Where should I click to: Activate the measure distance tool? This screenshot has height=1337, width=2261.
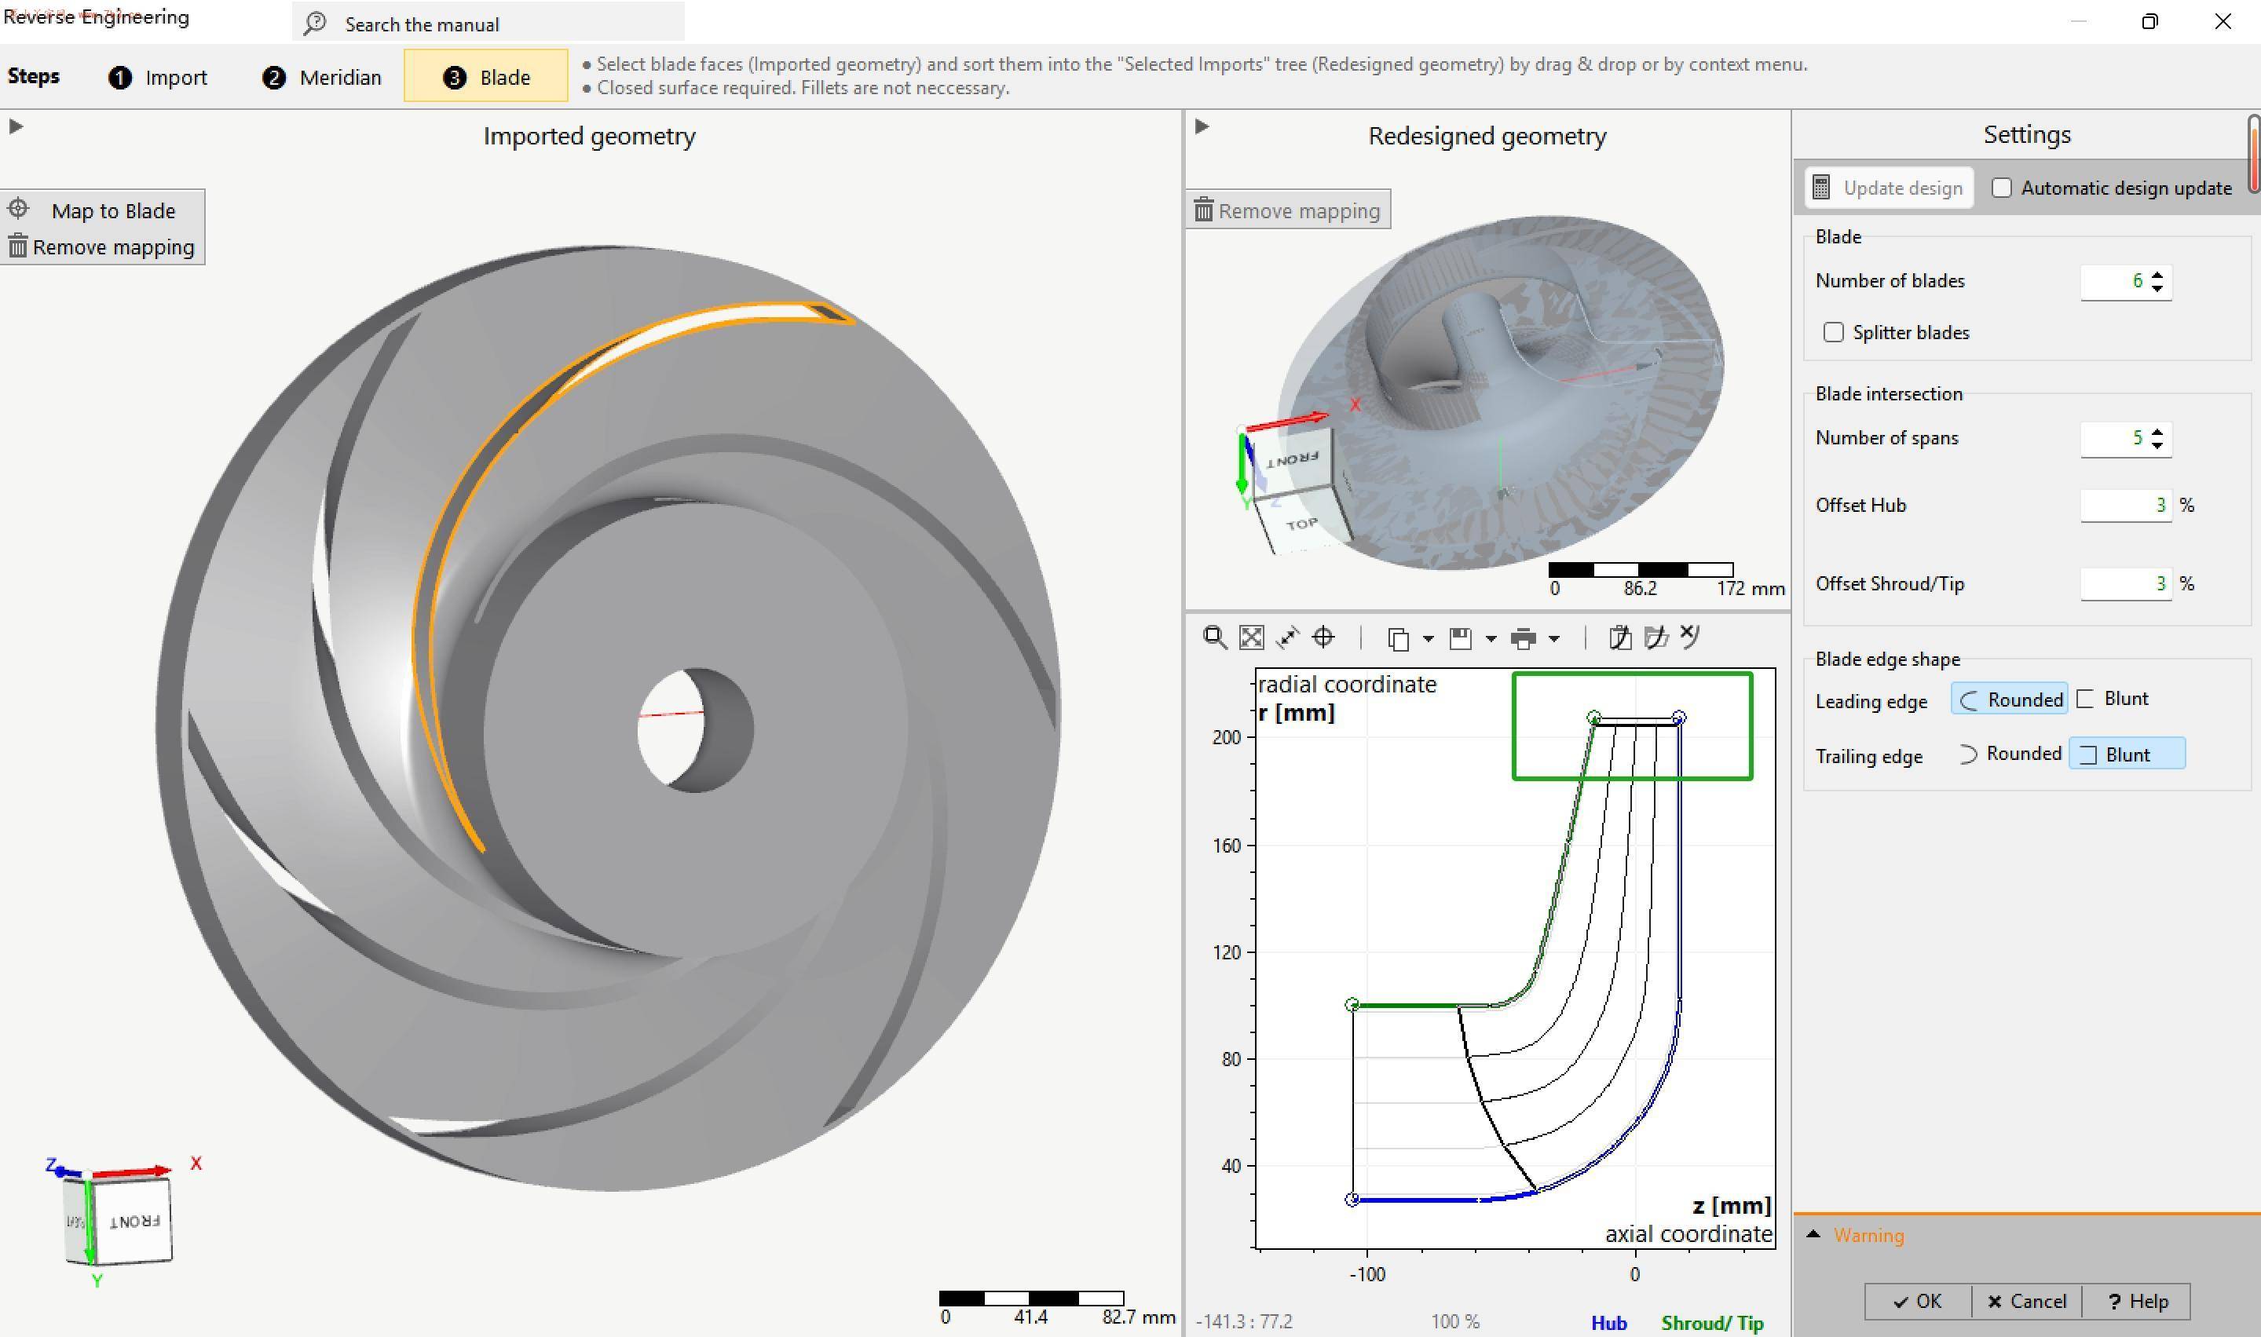click(1288, 637)
